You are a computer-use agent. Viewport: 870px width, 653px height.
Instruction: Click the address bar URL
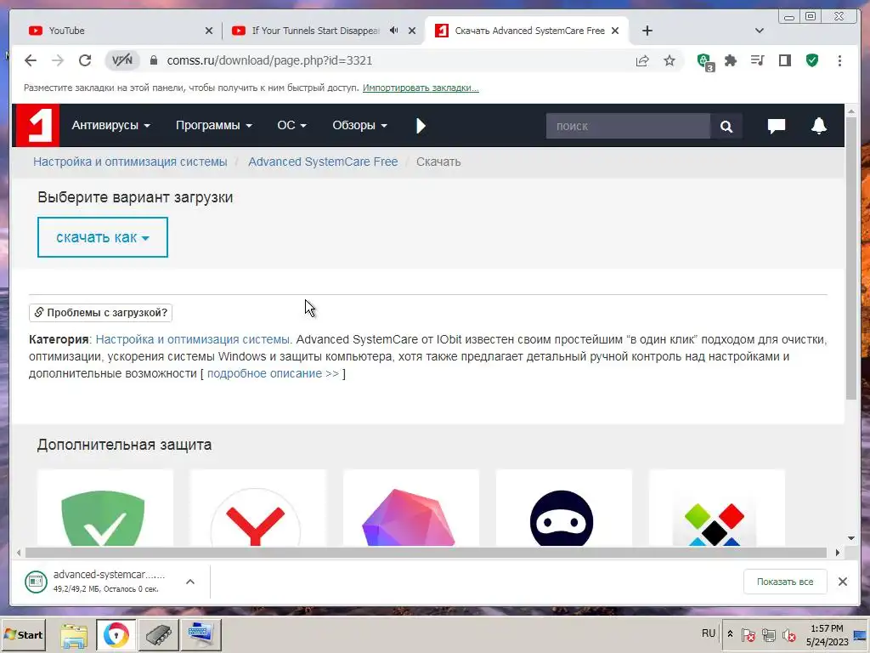(269, 60)
